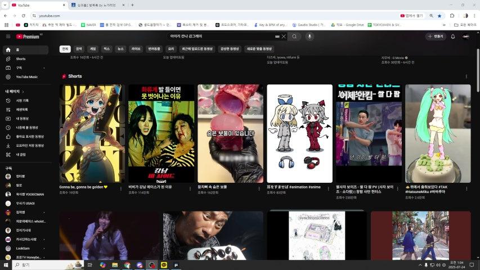
Task: Play the 'Gonna be golden' short thumbnail
Action: pyautogui.click(x=92, y=133)
